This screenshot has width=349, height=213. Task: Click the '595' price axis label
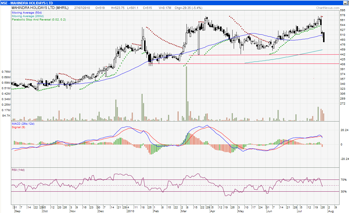tap(343, 10)
